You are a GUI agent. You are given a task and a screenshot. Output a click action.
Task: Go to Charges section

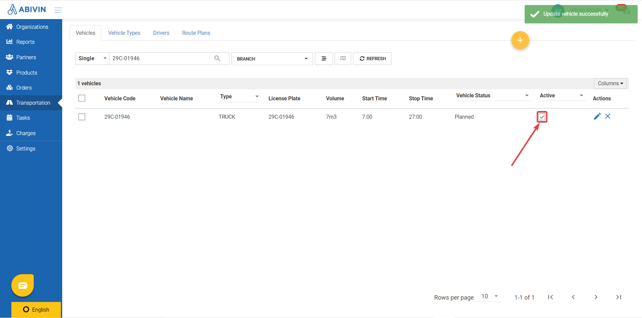(31, 133)
